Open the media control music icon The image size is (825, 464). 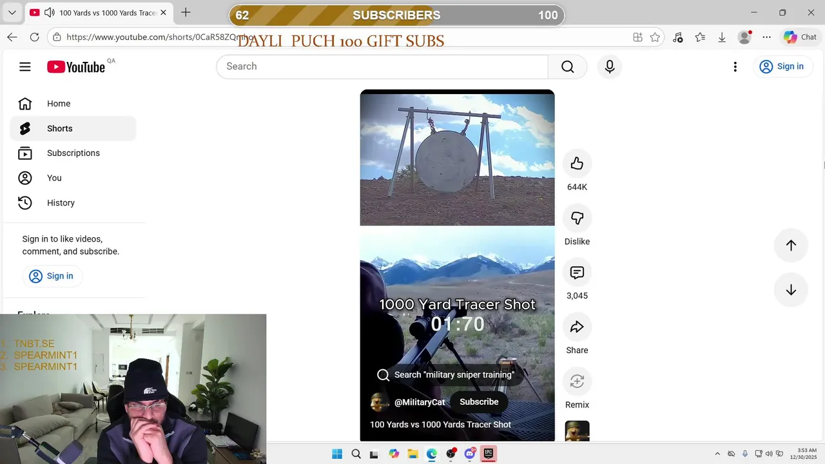click(677, 37)
